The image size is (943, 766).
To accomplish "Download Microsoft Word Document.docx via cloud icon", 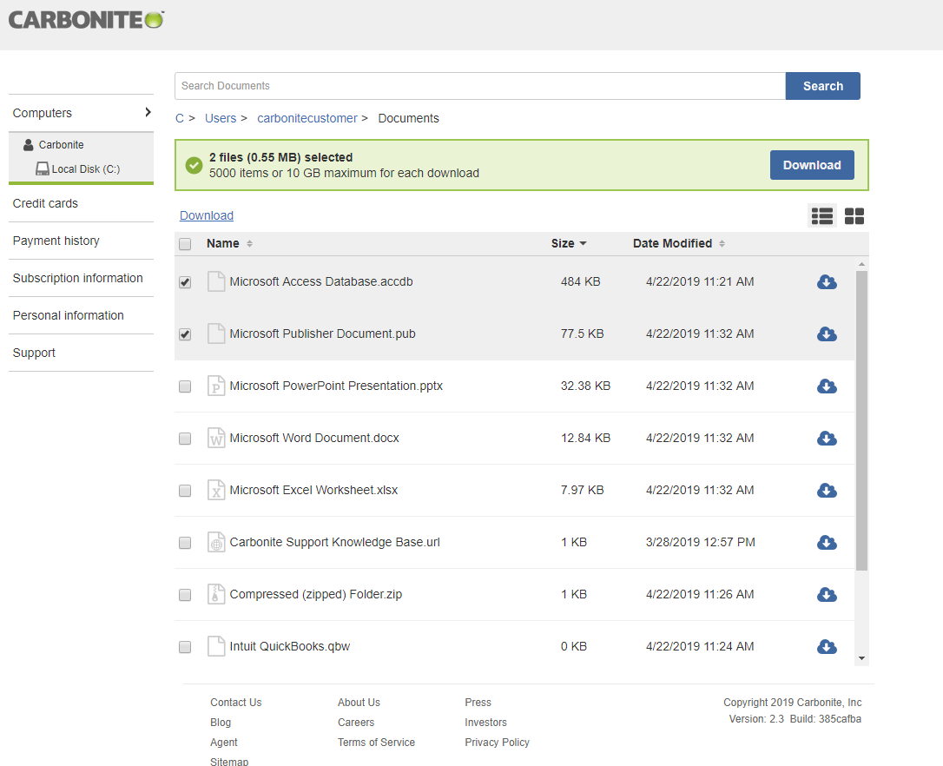I will pos(827,438).
